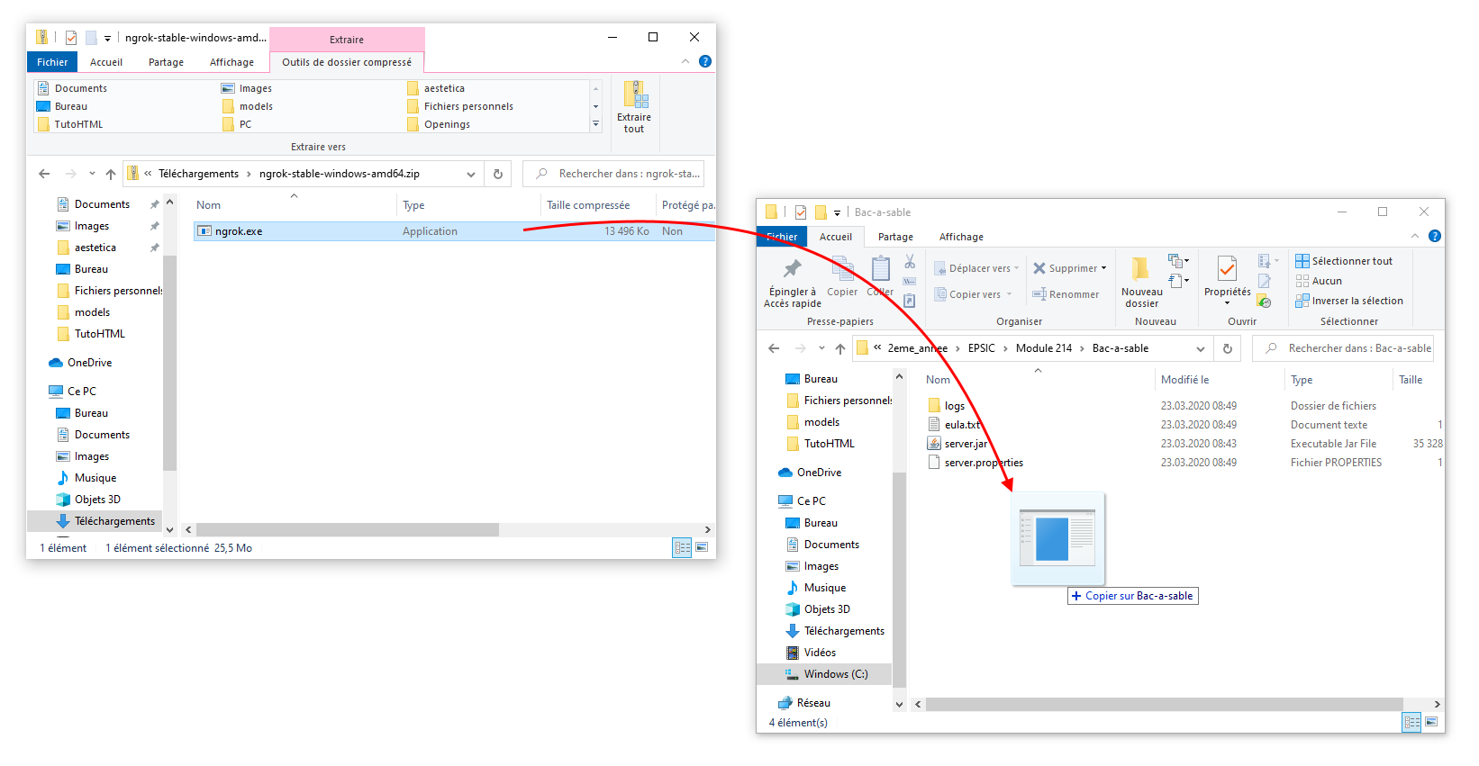Click search field in ngrok zip window
The height and width of the screenshot is (766, 1479).
coord(613,174)
